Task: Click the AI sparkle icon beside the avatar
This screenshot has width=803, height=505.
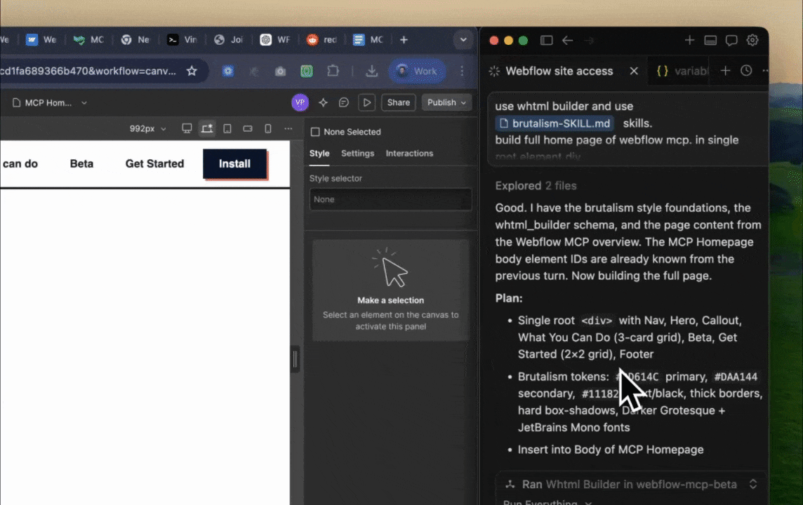Action: [322, 102]
